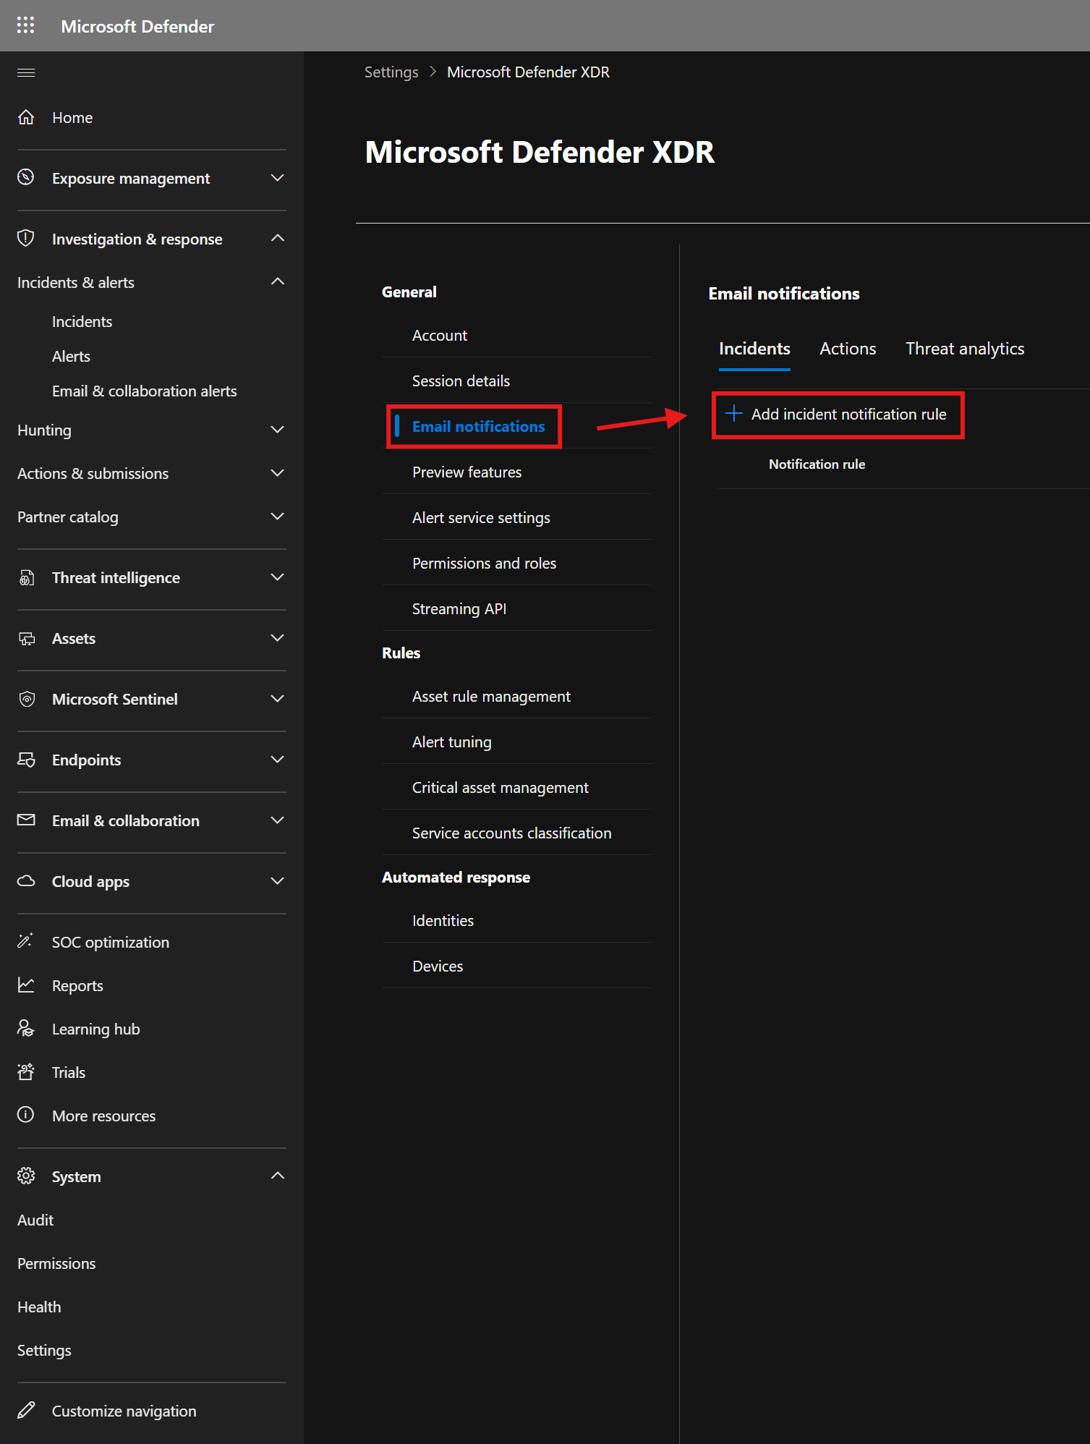Expand Cloud apps chevron
Image resolution: width=1090 pixels, height=1444 pixels.
(277, 881)
